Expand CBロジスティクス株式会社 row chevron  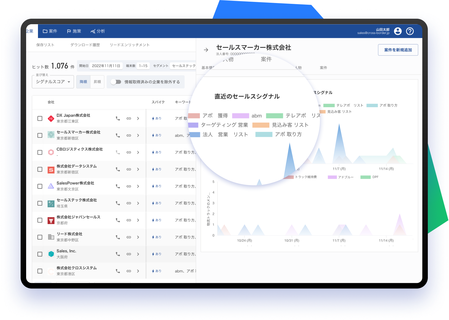[x=138, y=152]
